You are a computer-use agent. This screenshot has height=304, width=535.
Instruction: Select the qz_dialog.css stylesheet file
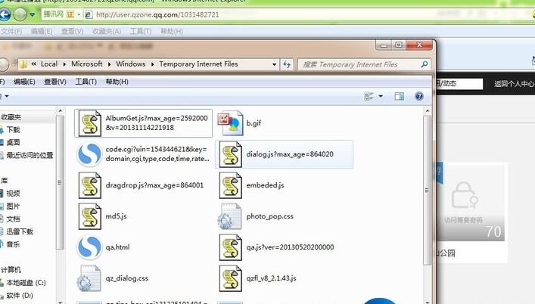coord(90,278)
